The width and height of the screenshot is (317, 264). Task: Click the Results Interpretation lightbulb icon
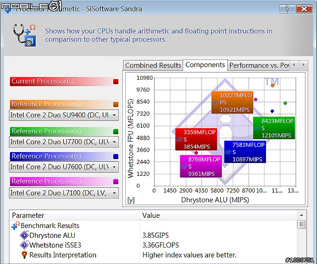[x=24, y=255]
